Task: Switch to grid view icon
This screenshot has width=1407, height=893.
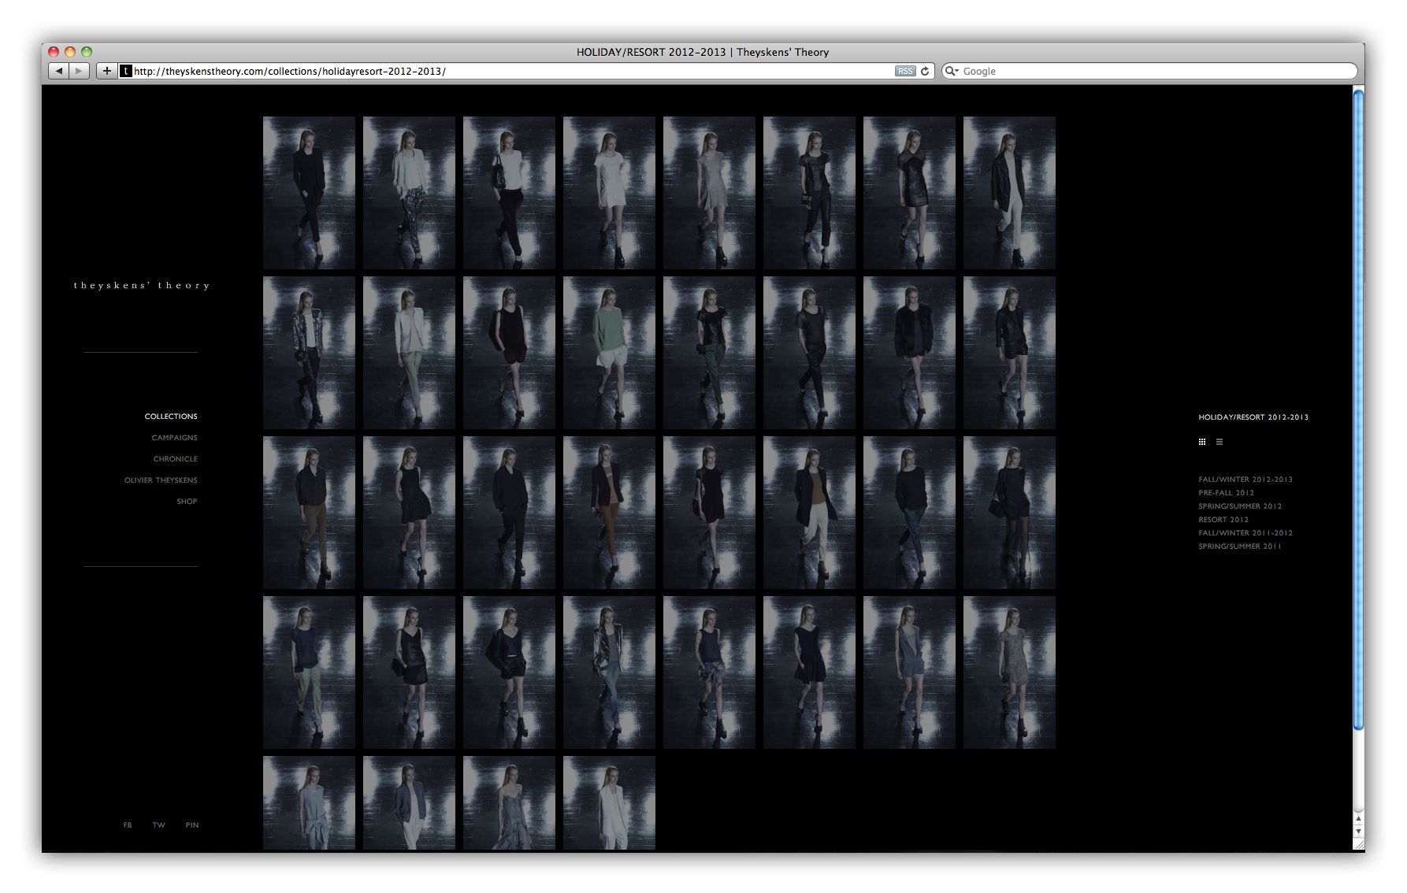Action: pos(1202,442)
